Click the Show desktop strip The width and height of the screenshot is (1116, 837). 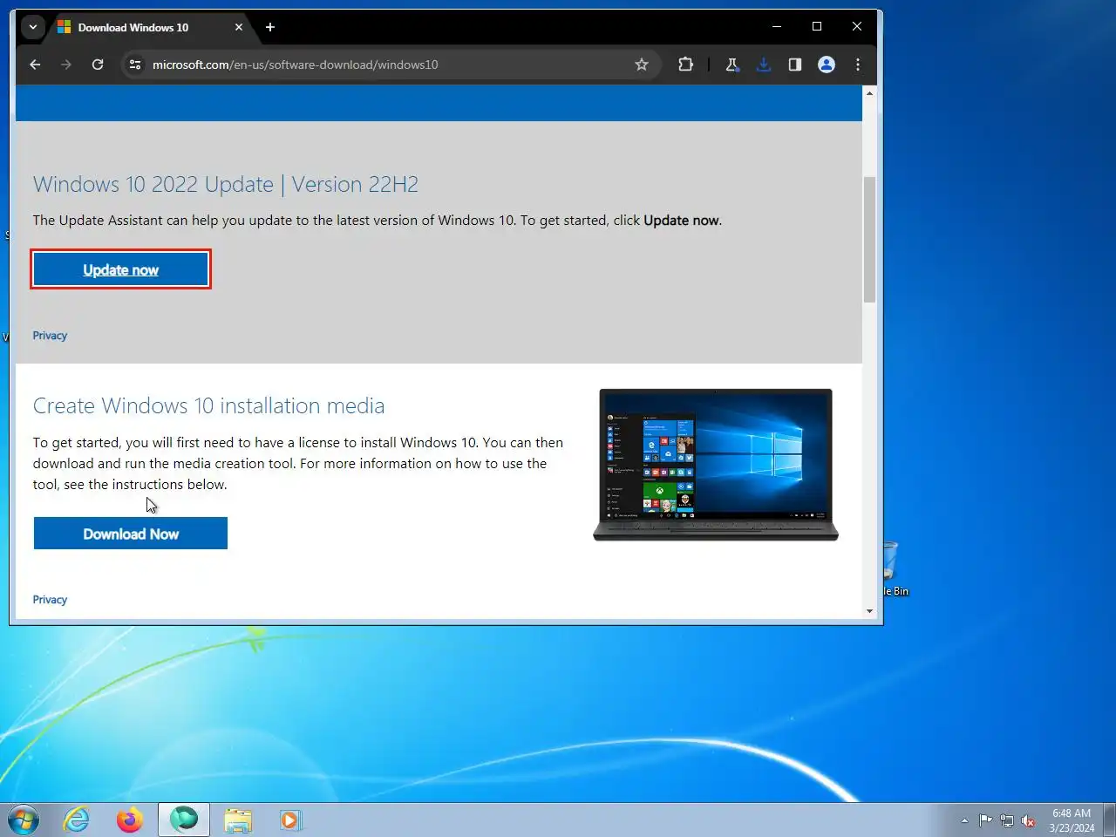tap(1110, 820)
